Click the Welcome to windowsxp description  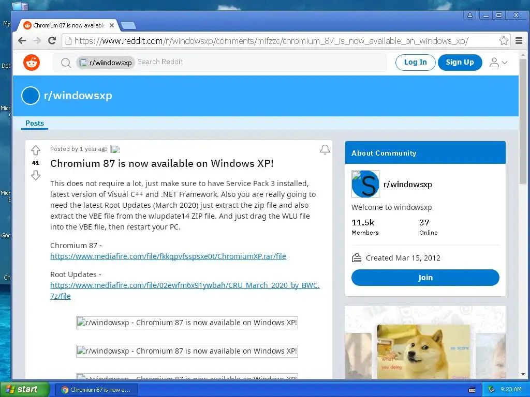391,207
